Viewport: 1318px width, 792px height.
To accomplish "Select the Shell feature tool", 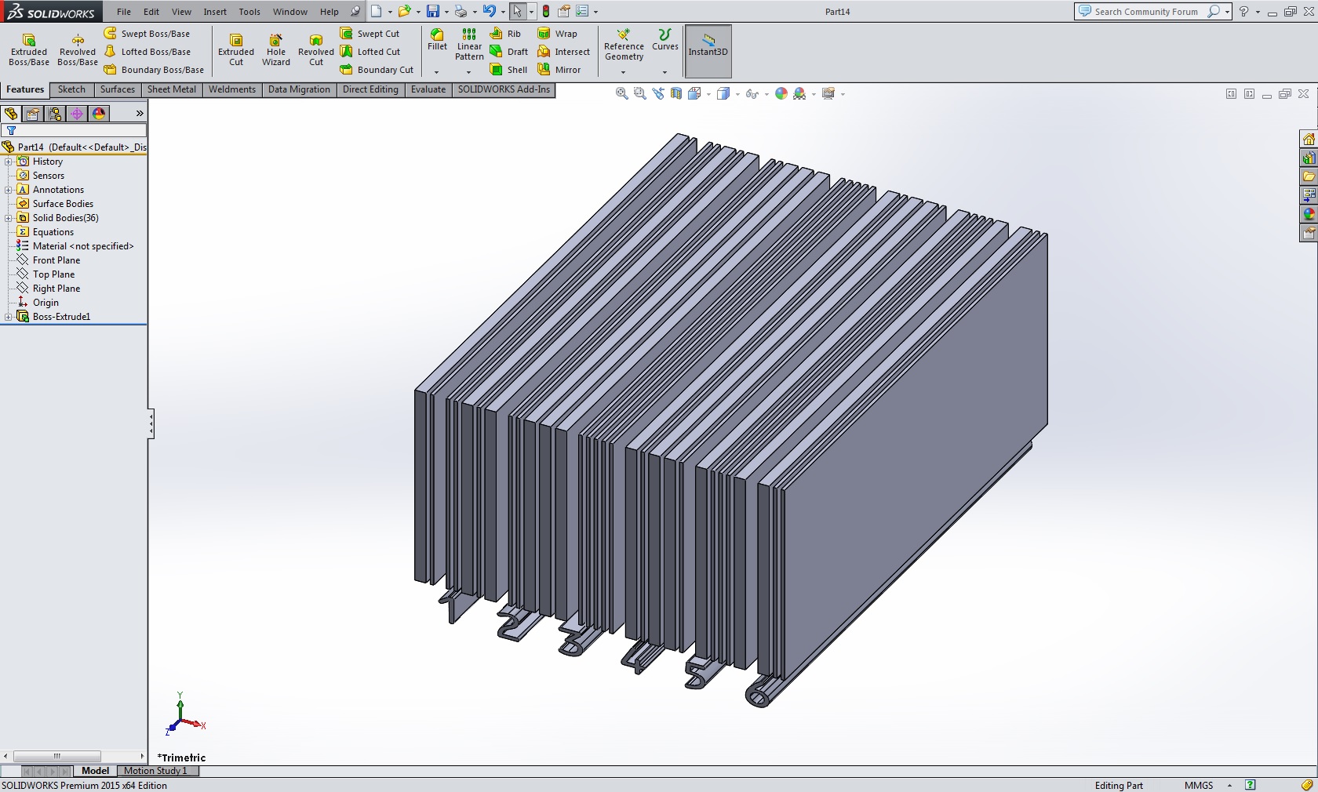I will point(508,70).
